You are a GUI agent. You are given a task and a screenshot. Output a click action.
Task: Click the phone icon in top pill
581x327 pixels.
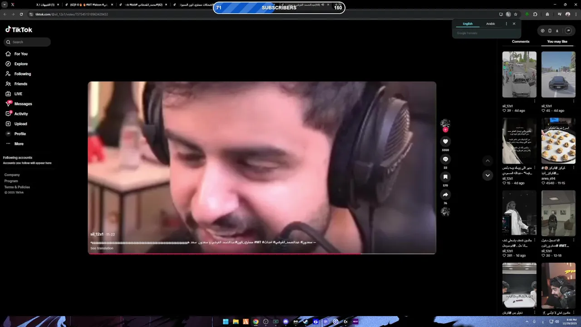[x=550, y=31]
